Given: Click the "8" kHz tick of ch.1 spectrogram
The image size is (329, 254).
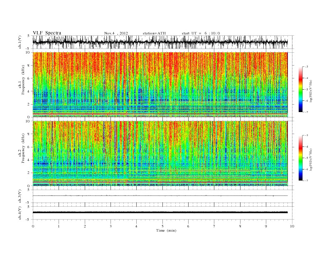Looking at the screenshot, I should tap(29, 66).
